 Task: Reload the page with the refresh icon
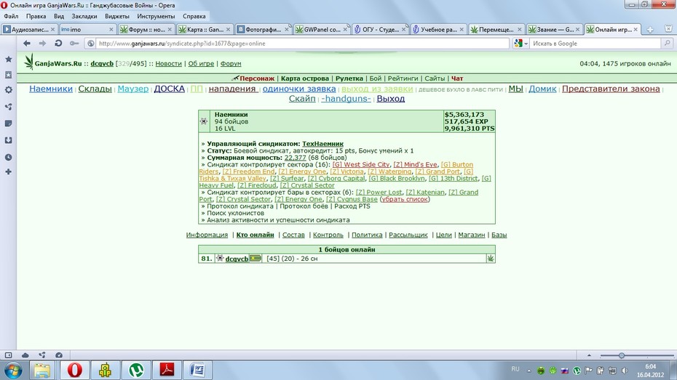click(x=58, y=43)
